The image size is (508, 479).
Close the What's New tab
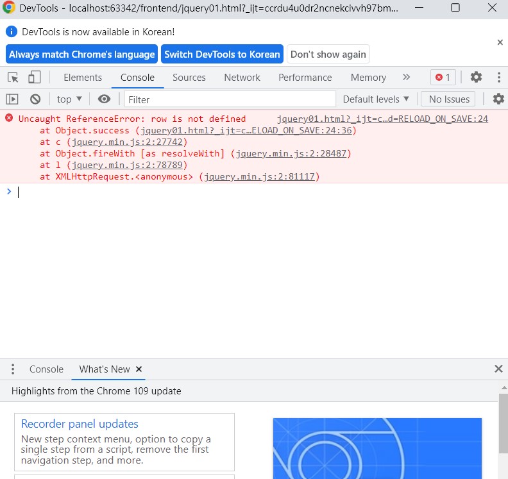point(139,369)
